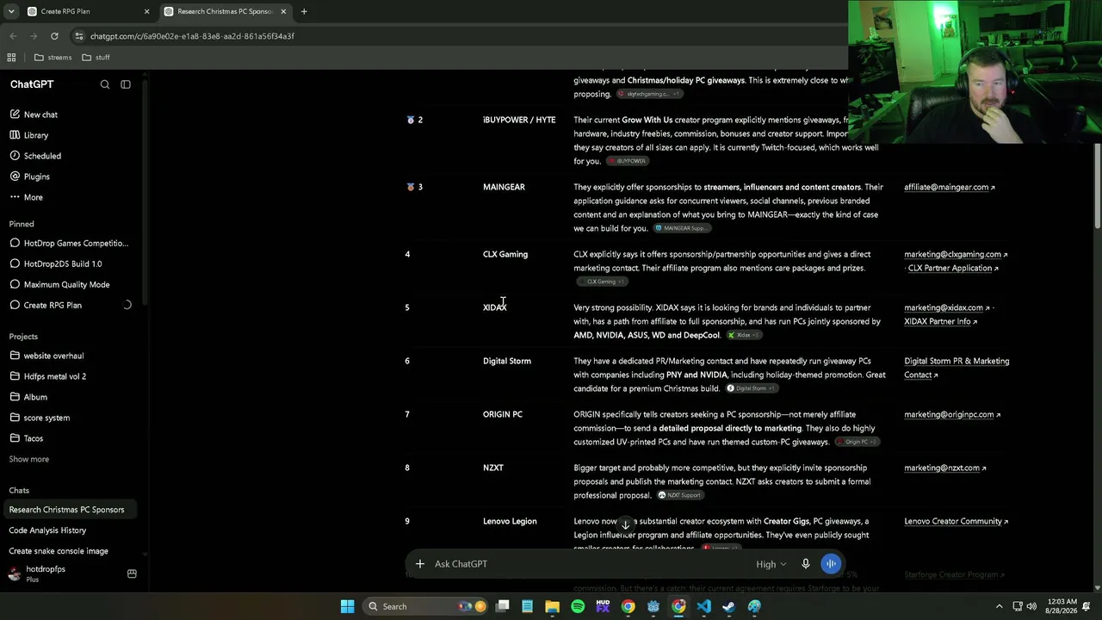
Task: Collapse the Projects section header
Action: coord(23,337)
